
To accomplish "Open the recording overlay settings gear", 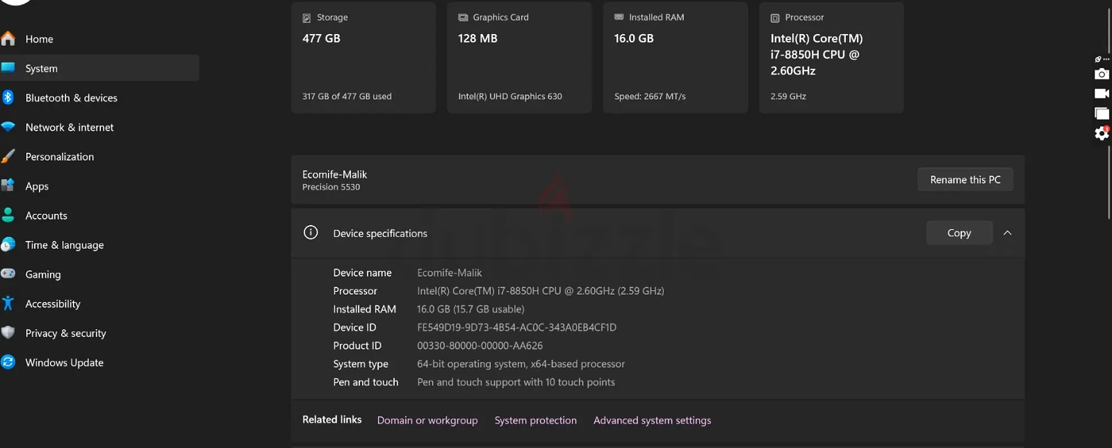I will coord(1101,133).
